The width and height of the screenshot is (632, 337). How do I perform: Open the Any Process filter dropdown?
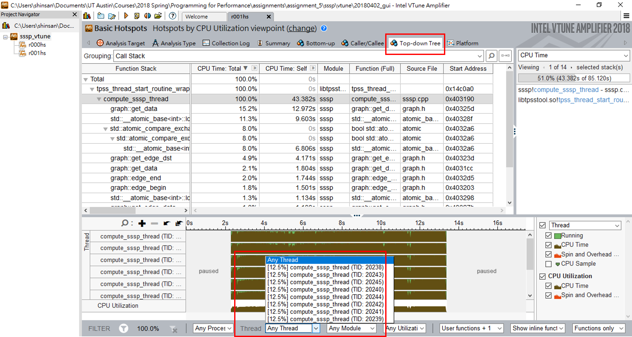[x=213, y=328]
